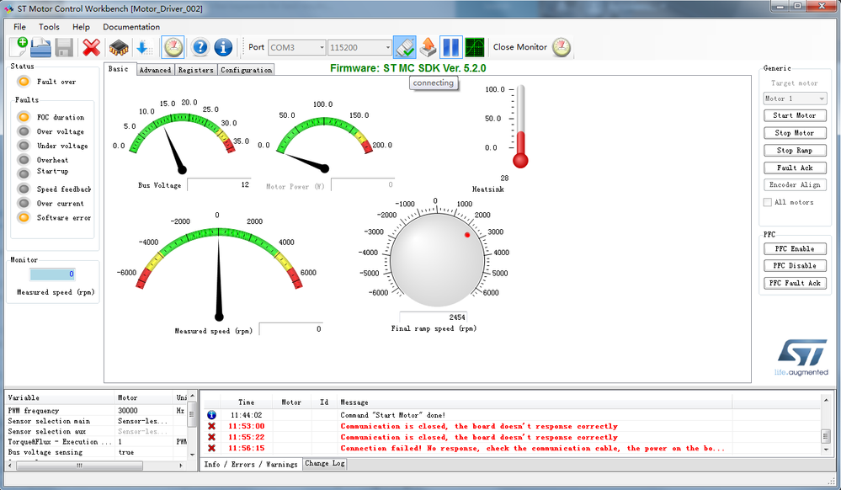Click the red X delete icon in toolbar
The image size is (841, 490).
pos(91,48)
